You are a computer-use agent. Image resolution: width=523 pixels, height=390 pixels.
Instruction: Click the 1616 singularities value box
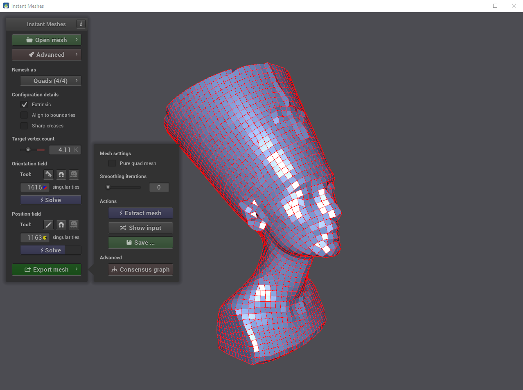pos(35,187)
